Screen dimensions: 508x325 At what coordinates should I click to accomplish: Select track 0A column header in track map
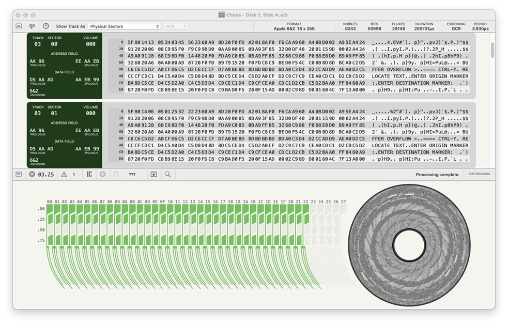coord(125,202)
